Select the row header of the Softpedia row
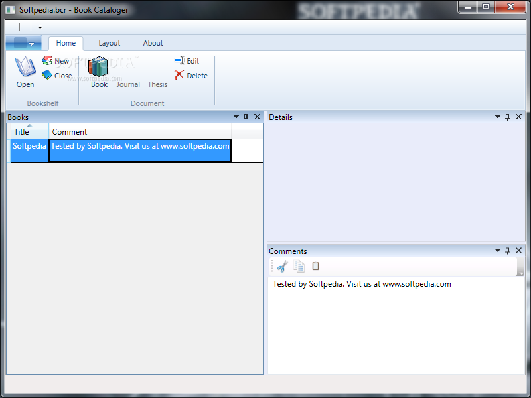Screen dimensions: 531x398 coord(9,151)
